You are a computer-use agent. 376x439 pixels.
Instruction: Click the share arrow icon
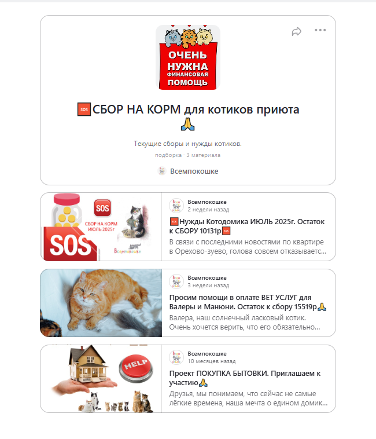click(x=297, y=32)
